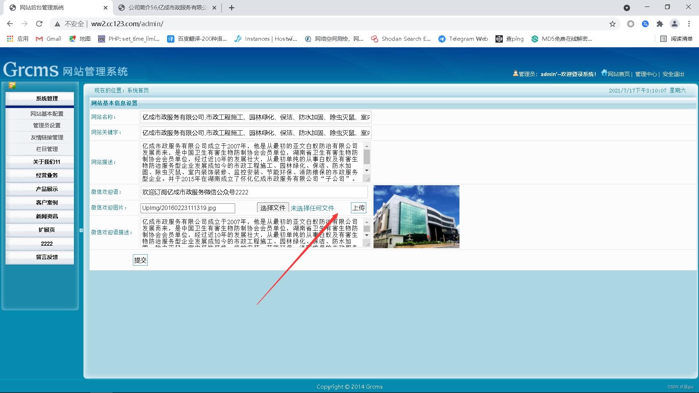This screenshot has height=393, width=699.
Task: Reload the current page
Action: [39, 24]
